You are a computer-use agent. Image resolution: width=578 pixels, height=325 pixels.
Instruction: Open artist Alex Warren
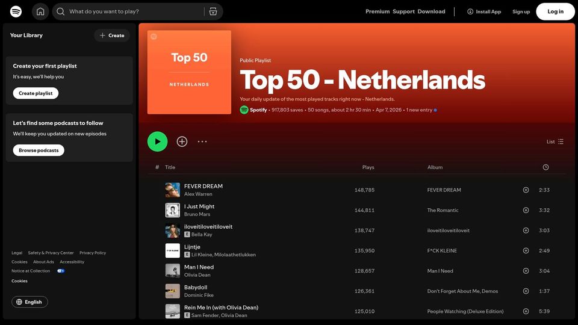tap(198, 194)
